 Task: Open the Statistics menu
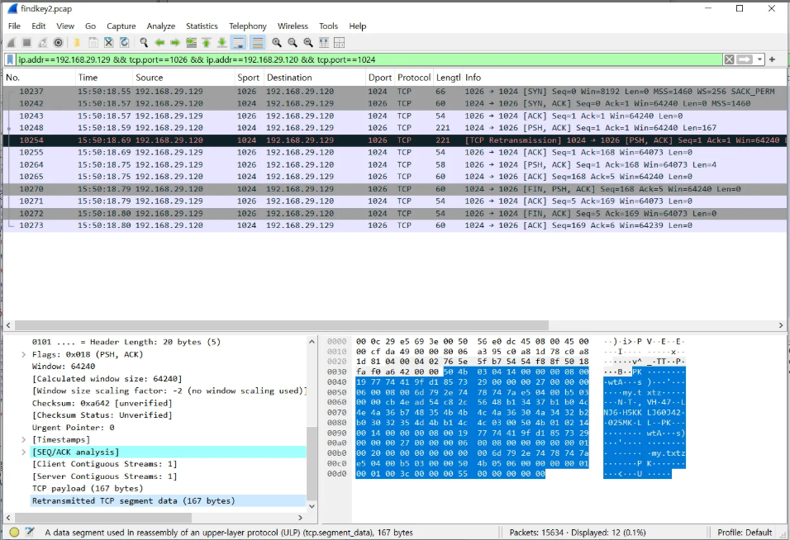coord(202,26)
